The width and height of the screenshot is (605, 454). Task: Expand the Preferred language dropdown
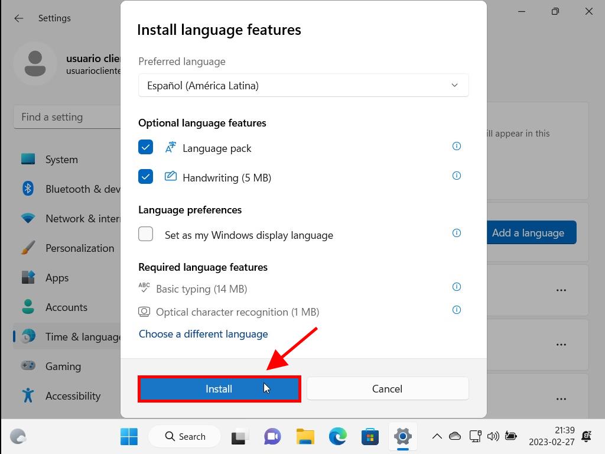(x=303, y=85)
